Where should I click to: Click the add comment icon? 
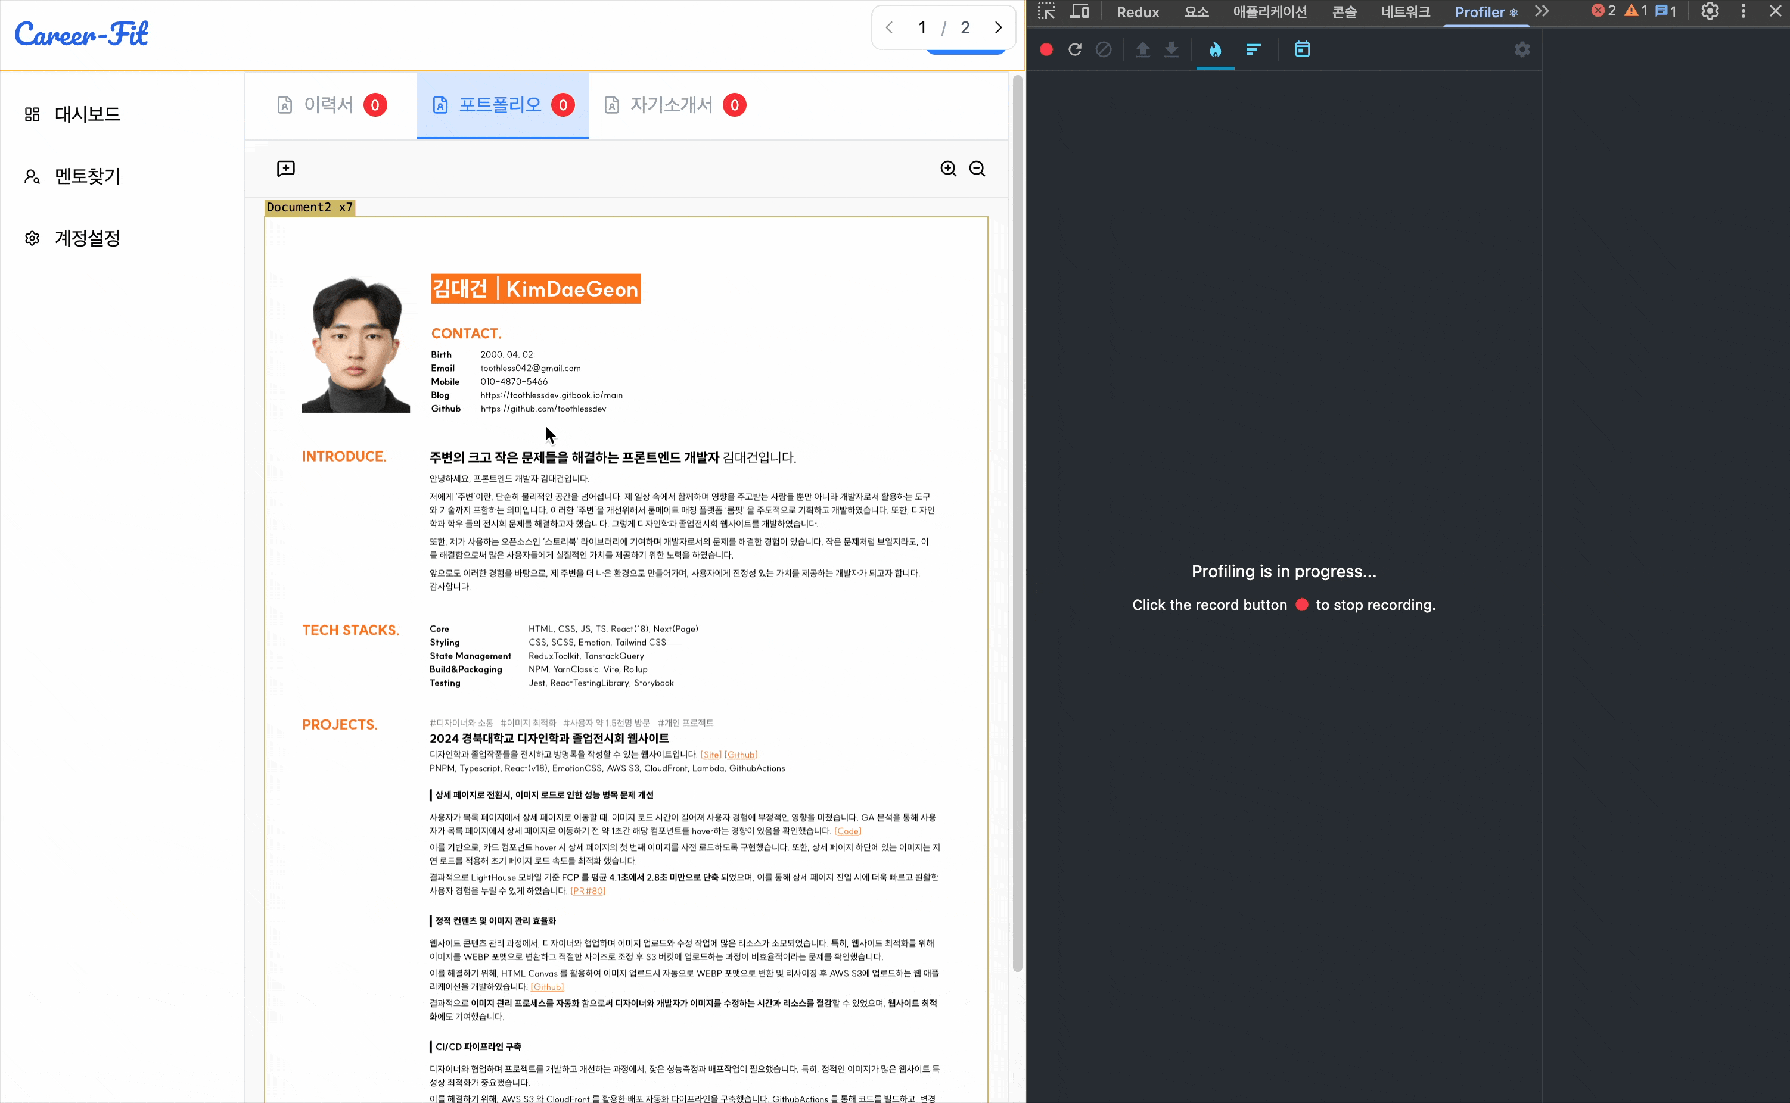[x=286, y=169]
